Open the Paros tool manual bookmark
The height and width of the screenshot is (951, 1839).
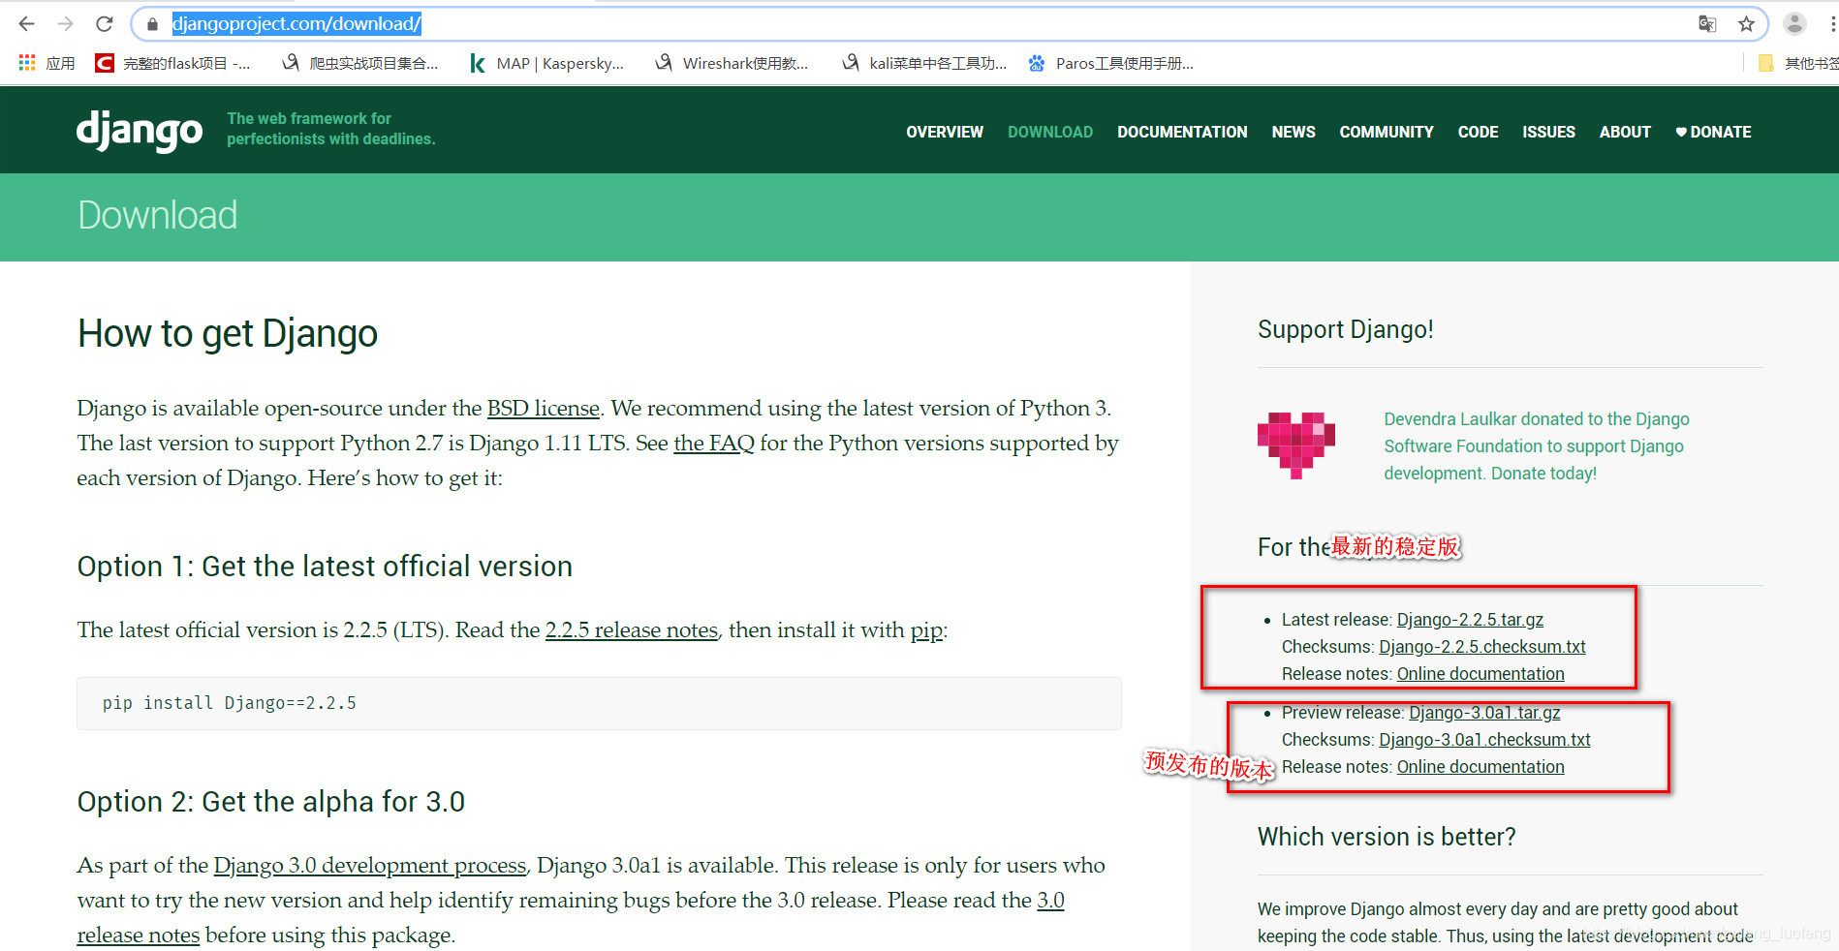coord(1111,63)
